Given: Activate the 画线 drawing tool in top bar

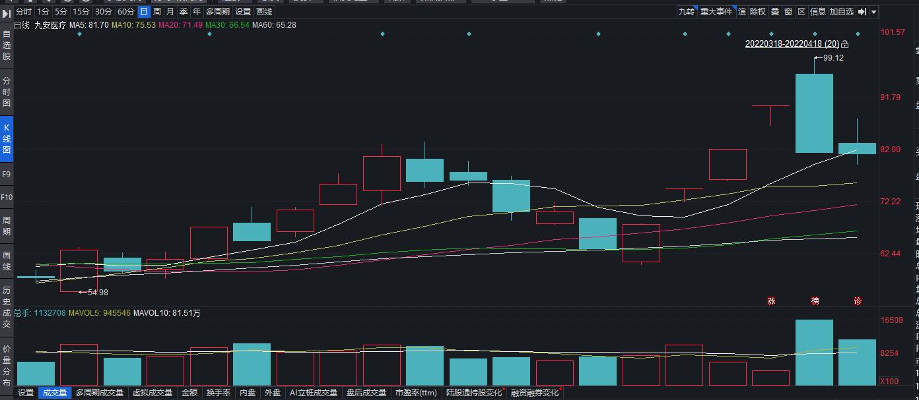Looking at the screenshot, I should [263, 12].
